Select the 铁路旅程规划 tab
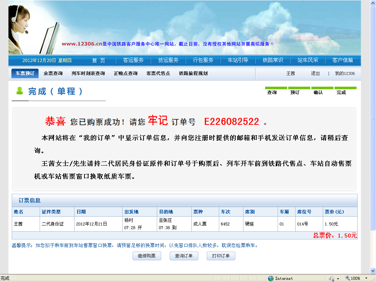This screenshot has width=376, height=282. pos(193,73)
